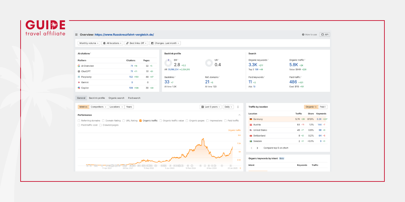Click the Copilot platform icon
This screenshot has height=202, width=405.
[x=79, y=88]
